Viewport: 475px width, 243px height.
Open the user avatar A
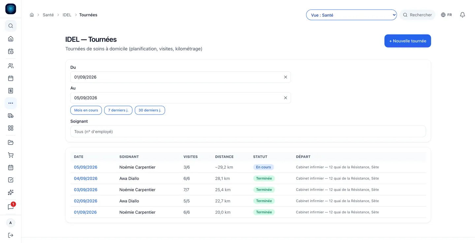[x=11, y=223]
